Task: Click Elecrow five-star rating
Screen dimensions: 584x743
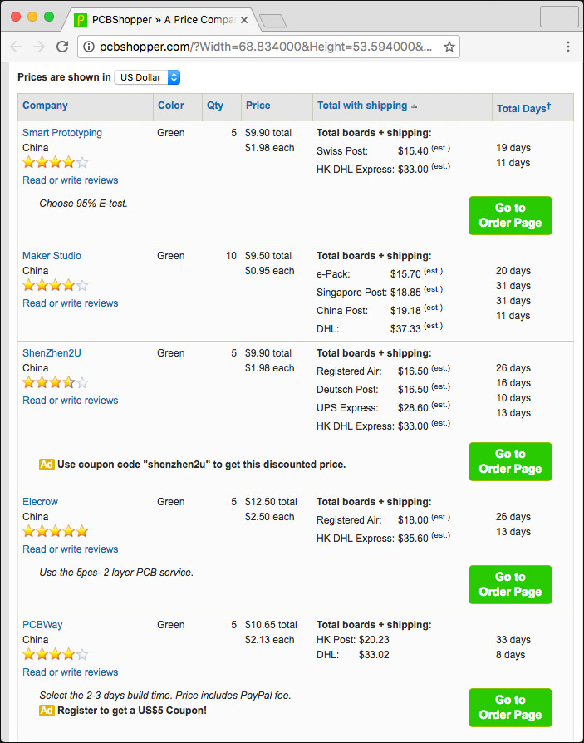Action: click(x=55, y=532)
